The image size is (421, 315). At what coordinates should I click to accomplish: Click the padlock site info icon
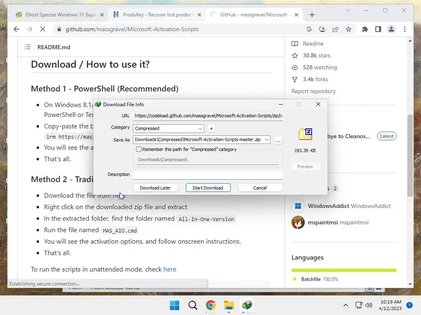(59, 29)
